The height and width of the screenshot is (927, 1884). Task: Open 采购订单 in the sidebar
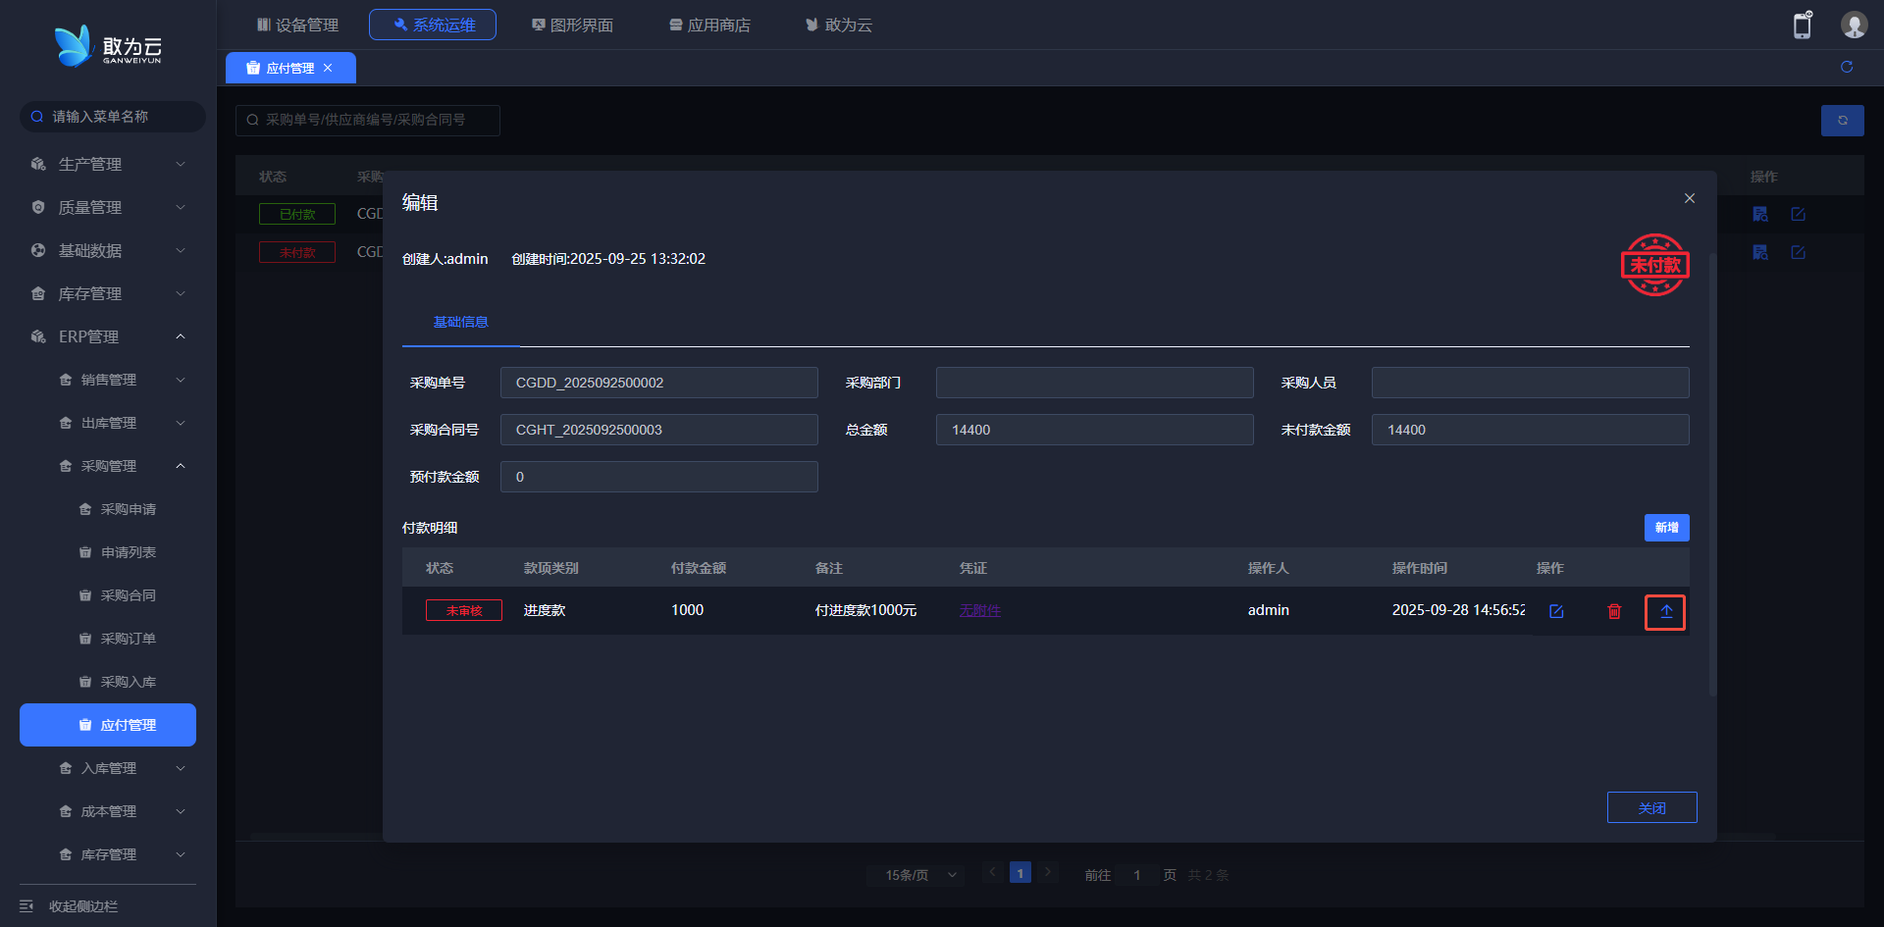pos(128,639)
